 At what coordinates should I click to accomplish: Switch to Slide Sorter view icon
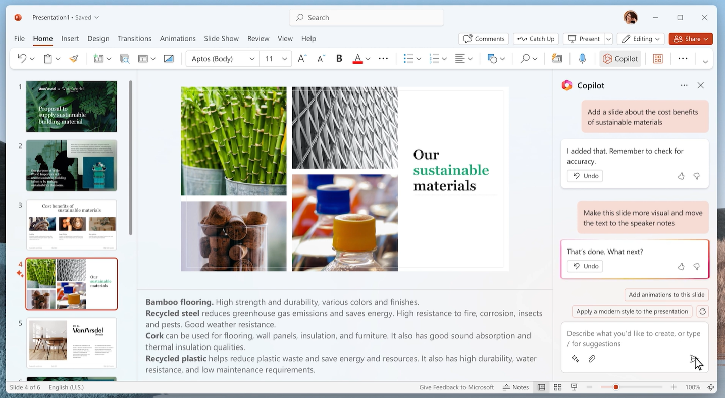point(558,387)
